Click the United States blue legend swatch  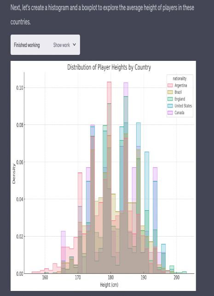click(170, 106)
